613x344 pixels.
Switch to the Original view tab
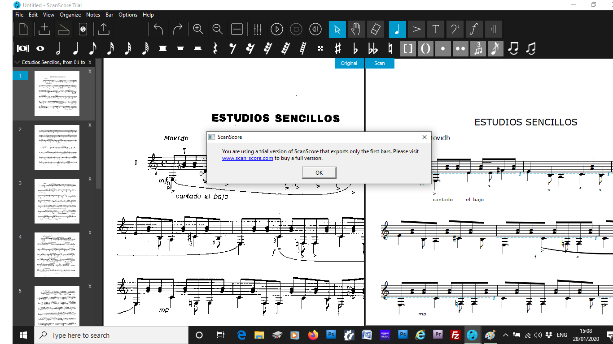tap(349, 63)
